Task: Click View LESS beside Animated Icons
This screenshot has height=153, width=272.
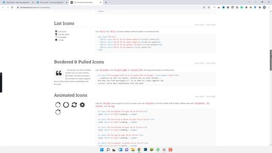Action: (x=199, y=96)
